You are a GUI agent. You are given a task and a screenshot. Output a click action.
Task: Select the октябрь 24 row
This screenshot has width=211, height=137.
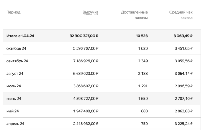tap(16, 48)
